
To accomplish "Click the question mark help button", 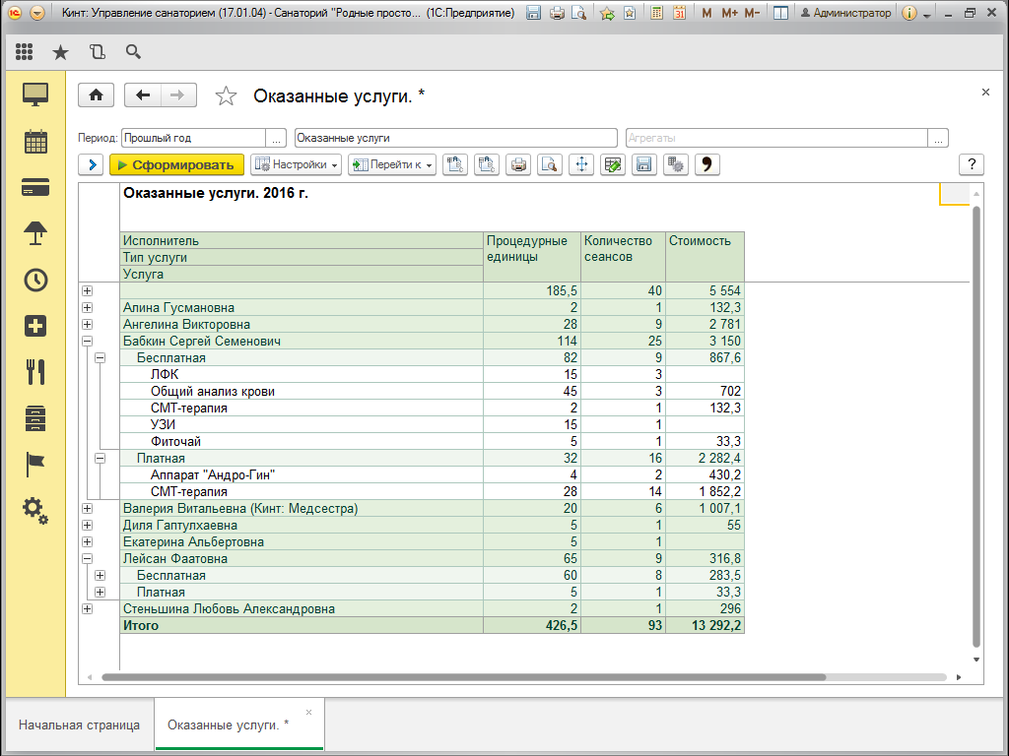I will point(972,164).
